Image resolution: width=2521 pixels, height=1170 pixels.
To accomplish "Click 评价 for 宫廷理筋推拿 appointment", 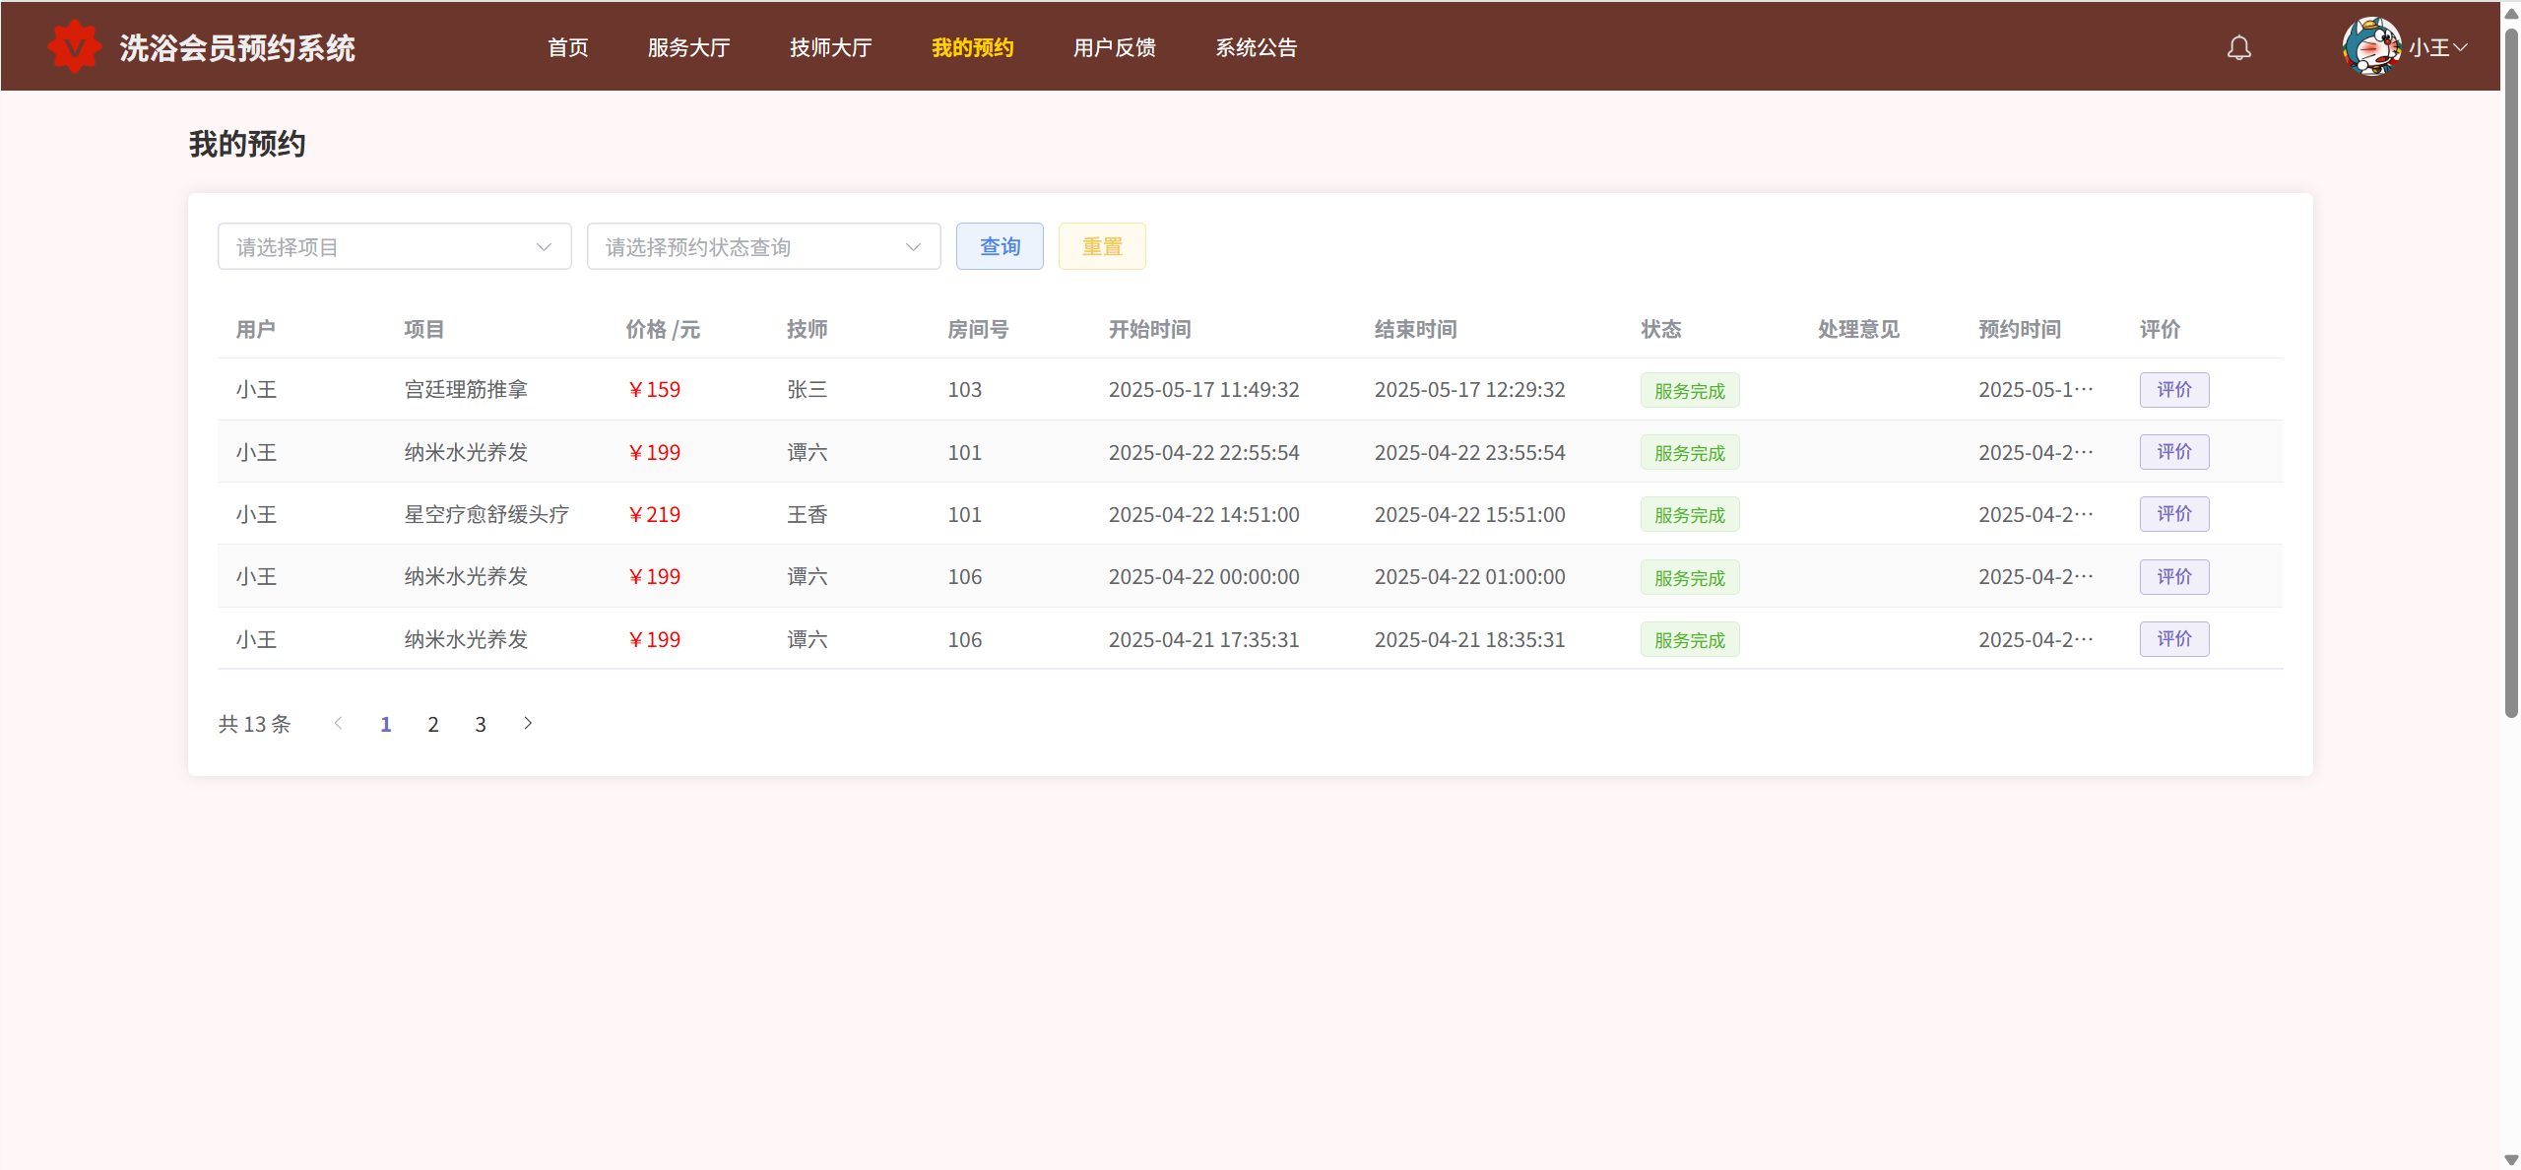I will [2173, 390].
